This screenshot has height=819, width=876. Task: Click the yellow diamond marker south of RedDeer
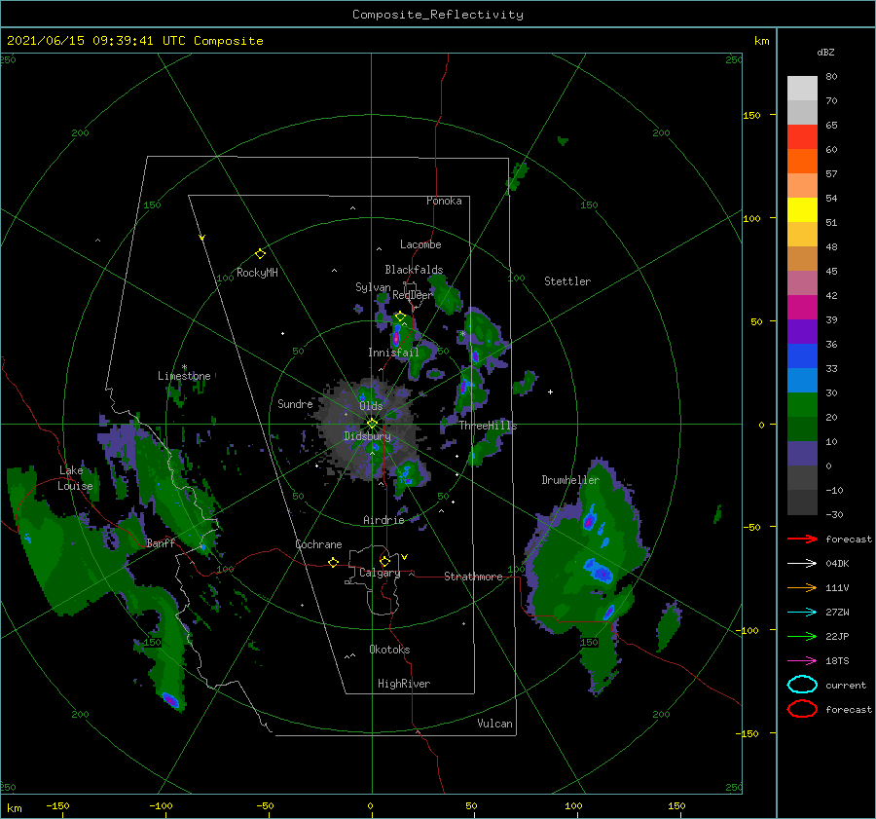tap(400, 316)
